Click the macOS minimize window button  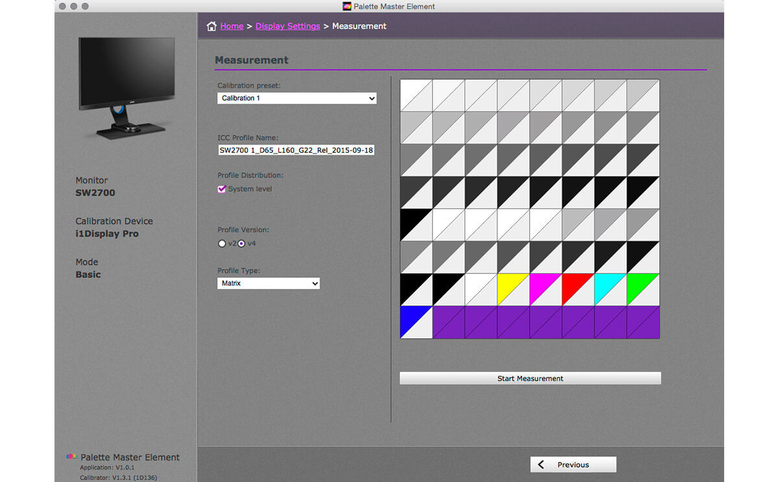[73, 6]
